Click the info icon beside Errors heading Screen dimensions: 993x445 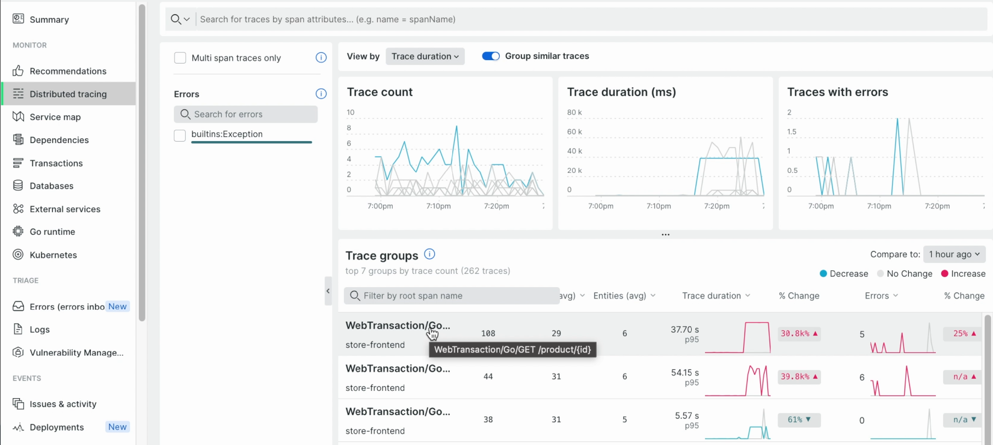[321, 94]
